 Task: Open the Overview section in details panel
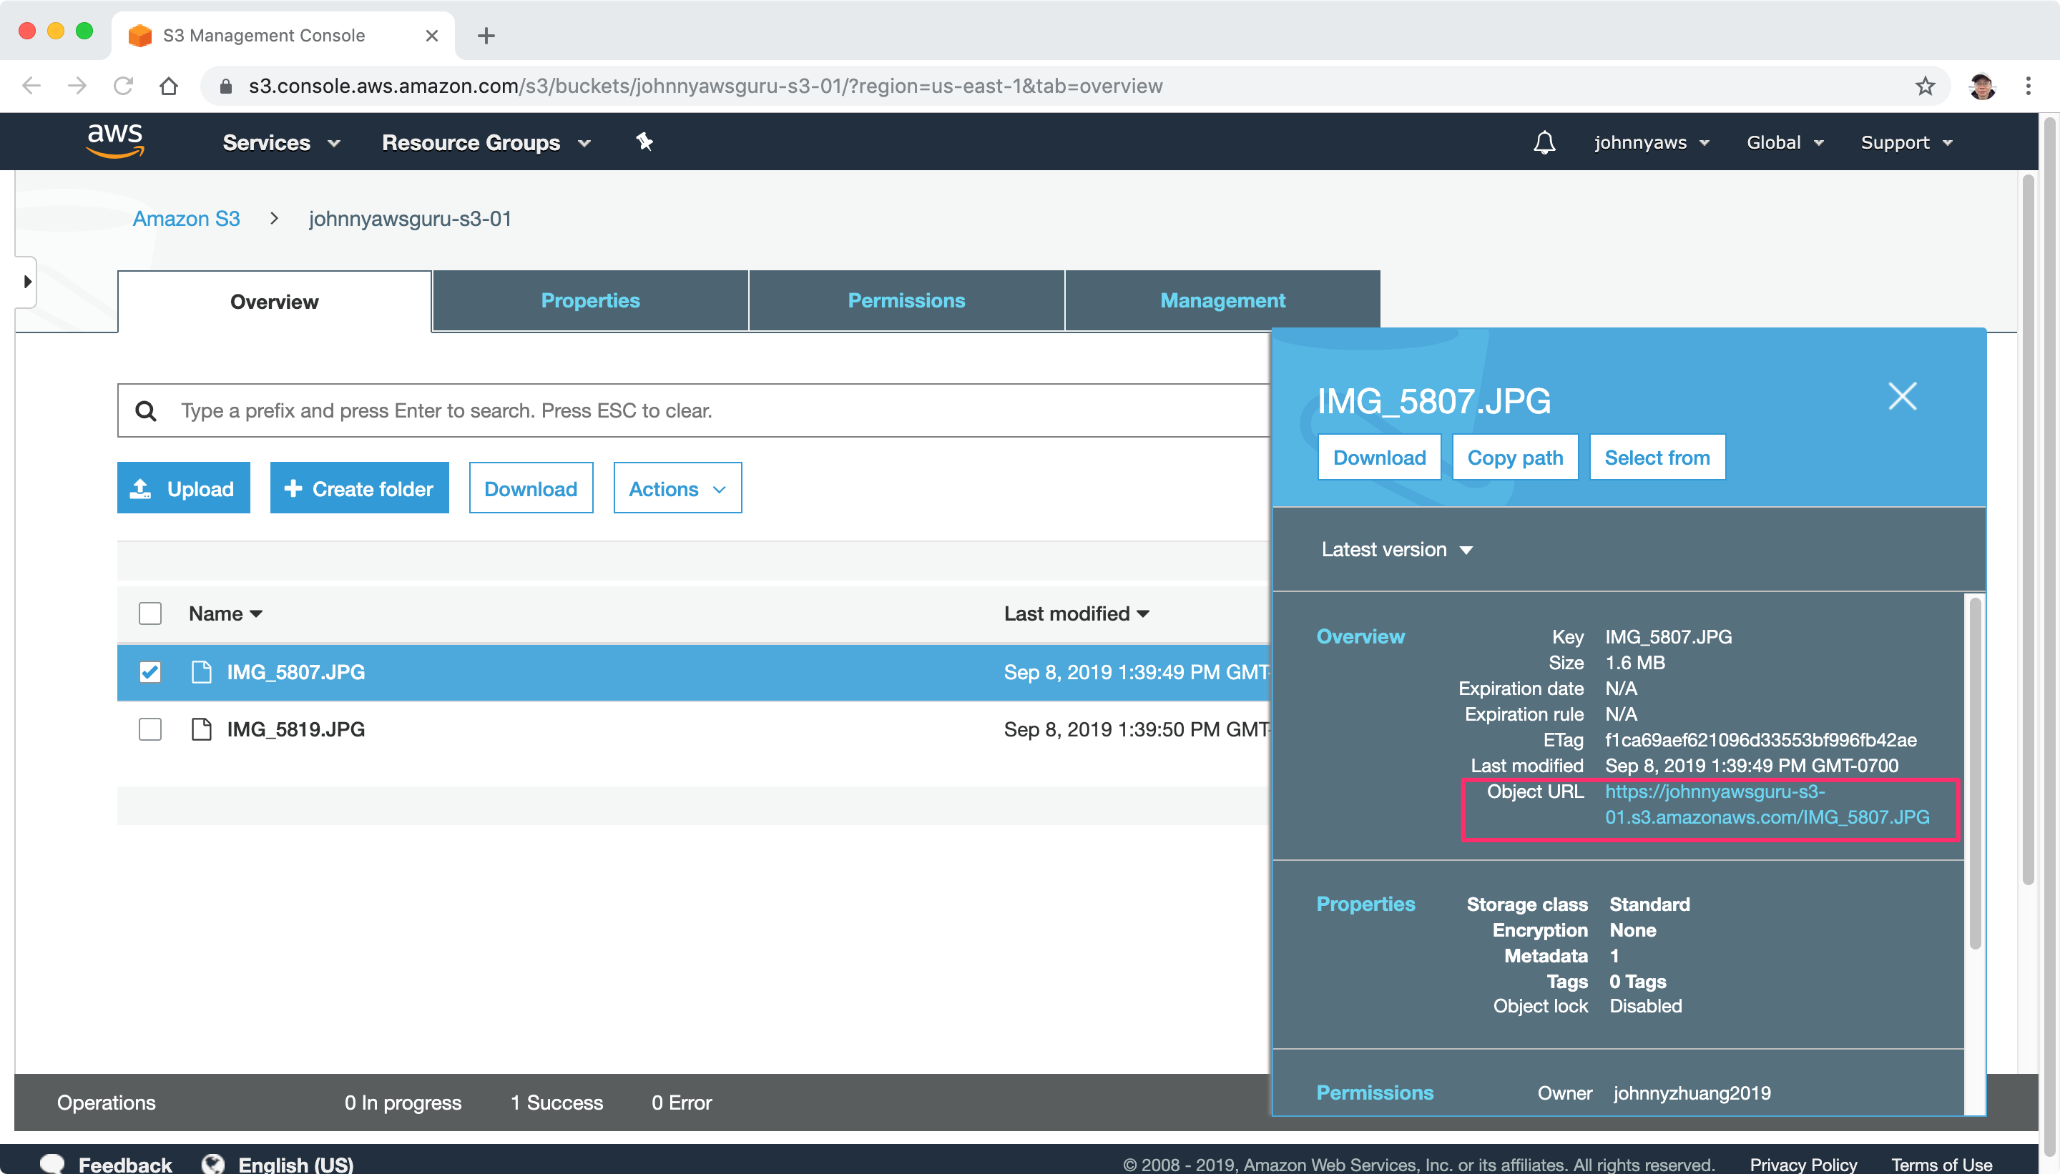click(x=1360, y=637)
